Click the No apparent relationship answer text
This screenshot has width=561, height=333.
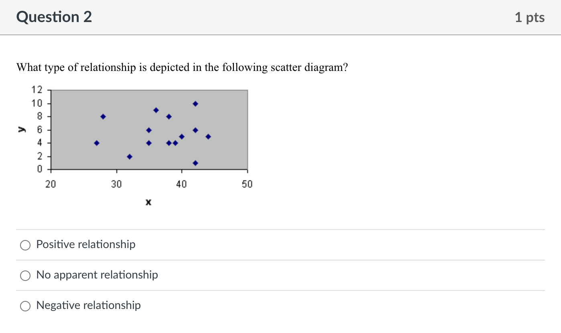coord(97,275)
